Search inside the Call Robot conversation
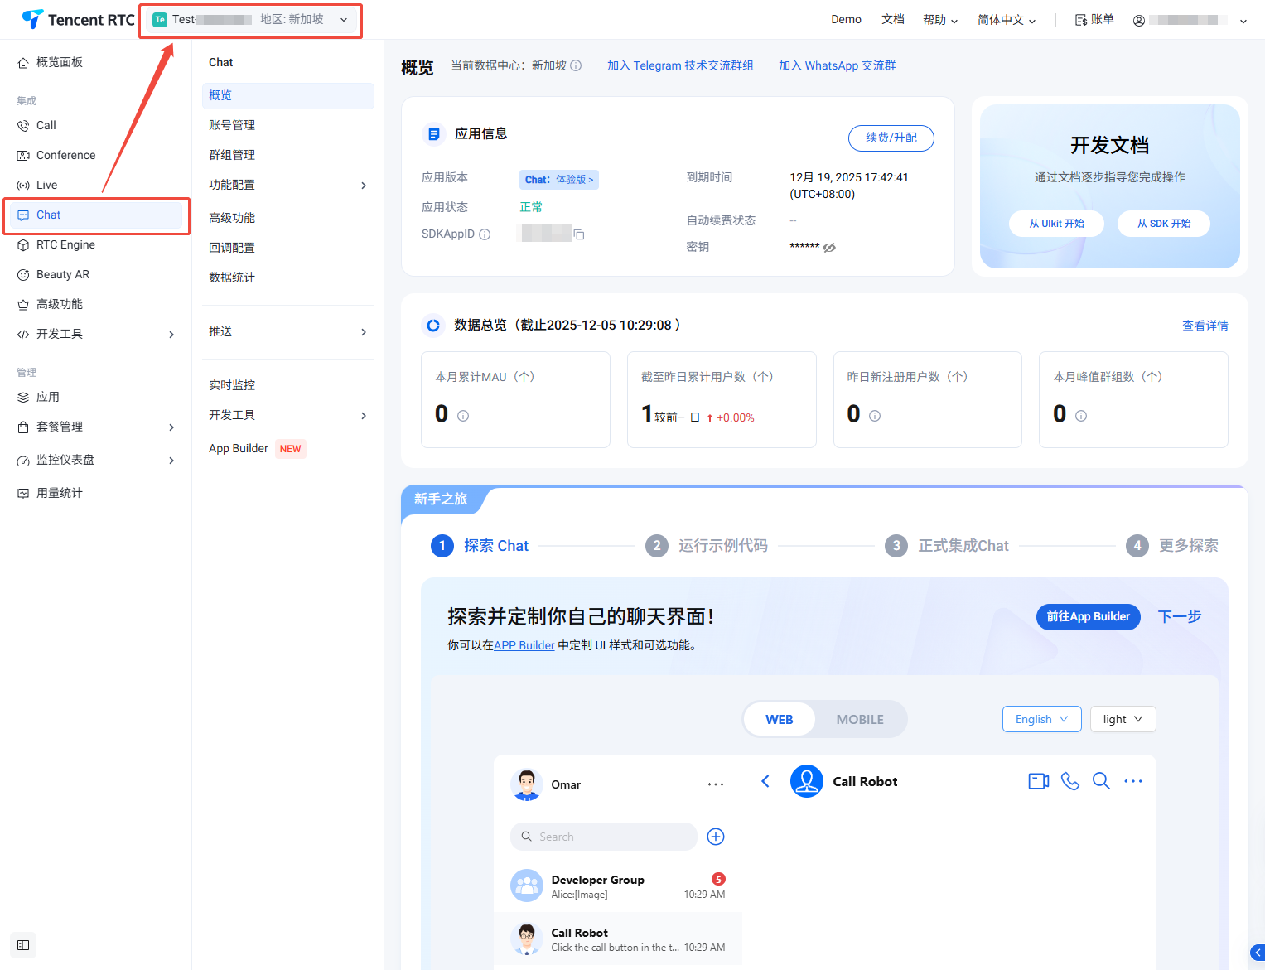The height and width of the screenshot is (970, 1265). 1101,781
